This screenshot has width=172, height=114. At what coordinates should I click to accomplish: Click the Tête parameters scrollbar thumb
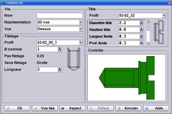tap(148, 27)
